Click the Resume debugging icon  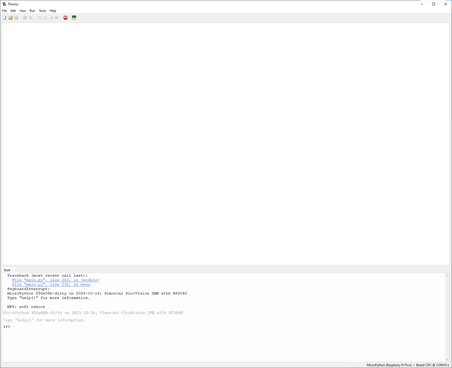(x=57, y=18)
